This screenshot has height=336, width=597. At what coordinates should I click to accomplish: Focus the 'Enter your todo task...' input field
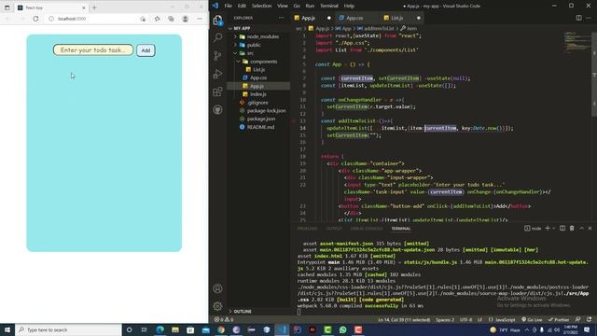[93, 49]
